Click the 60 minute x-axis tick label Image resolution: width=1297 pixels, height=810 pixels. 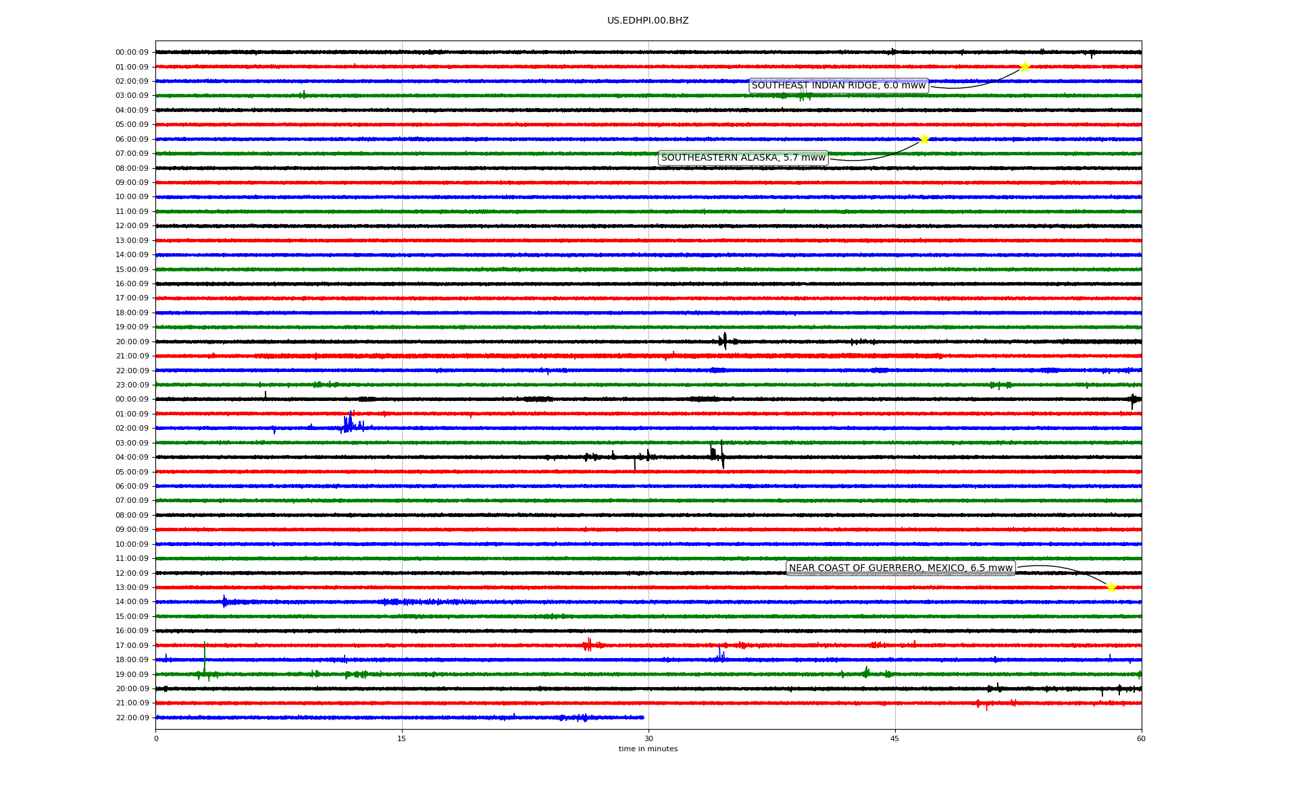point(1141,738)
